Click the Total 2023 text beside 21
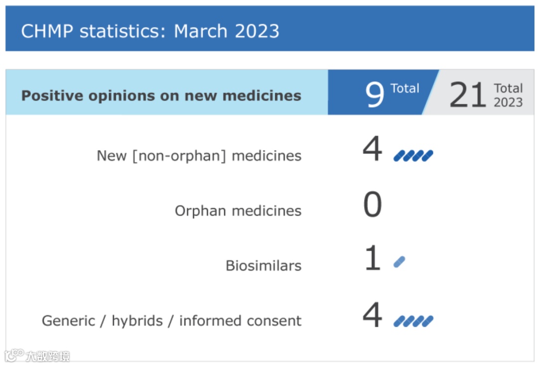The width and height of the screenshot is (538, 366). click(x=508, y=95)
